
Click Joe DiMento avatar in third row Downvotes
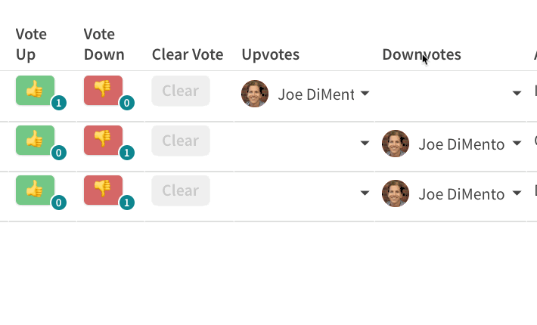tap(396, 193)
